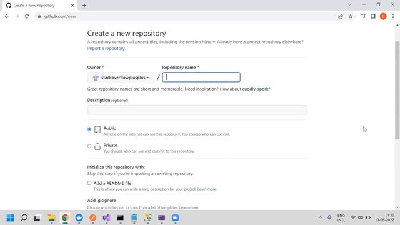Viewport: 400px width, 225px height.
Task: Open the media control toolbar icon
Action: tap(362, 16)
